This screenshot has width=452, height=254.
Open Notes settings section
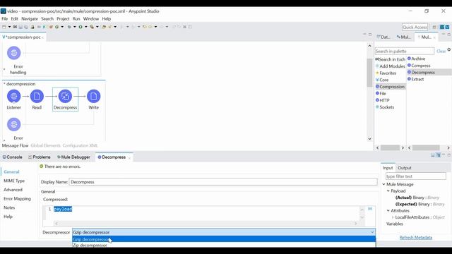pyautogui.click(x=9, y=207)
